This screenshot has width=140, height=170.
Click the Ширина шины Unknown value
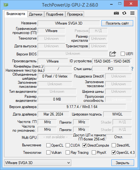click(119, 92)
